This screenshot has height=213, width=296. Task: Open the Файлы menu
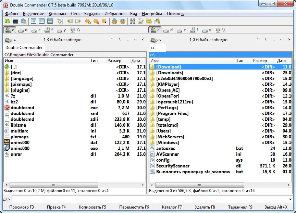click(x=12, y=14)
